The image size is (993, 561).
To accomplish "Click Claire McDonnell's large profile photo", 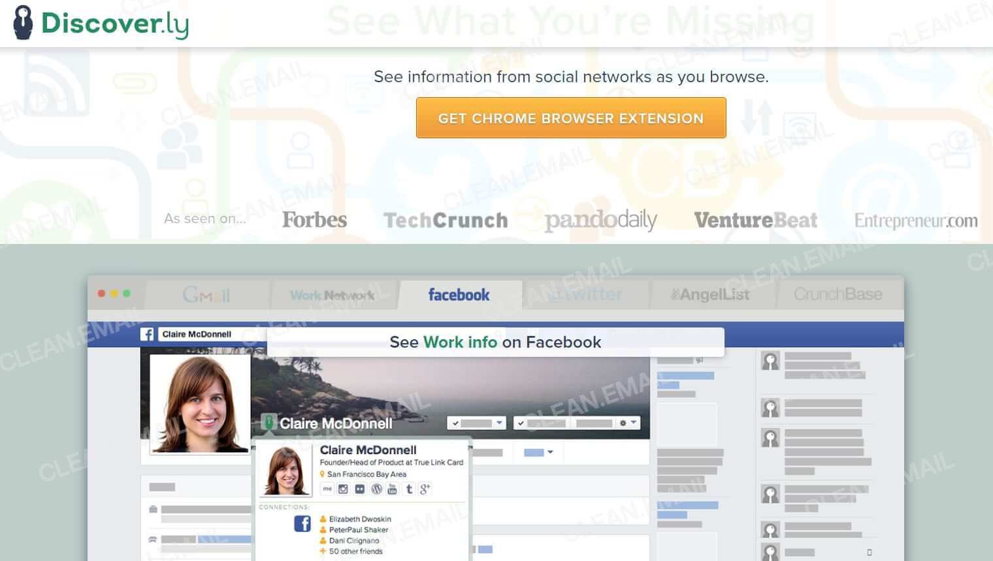I will (200, 403).
